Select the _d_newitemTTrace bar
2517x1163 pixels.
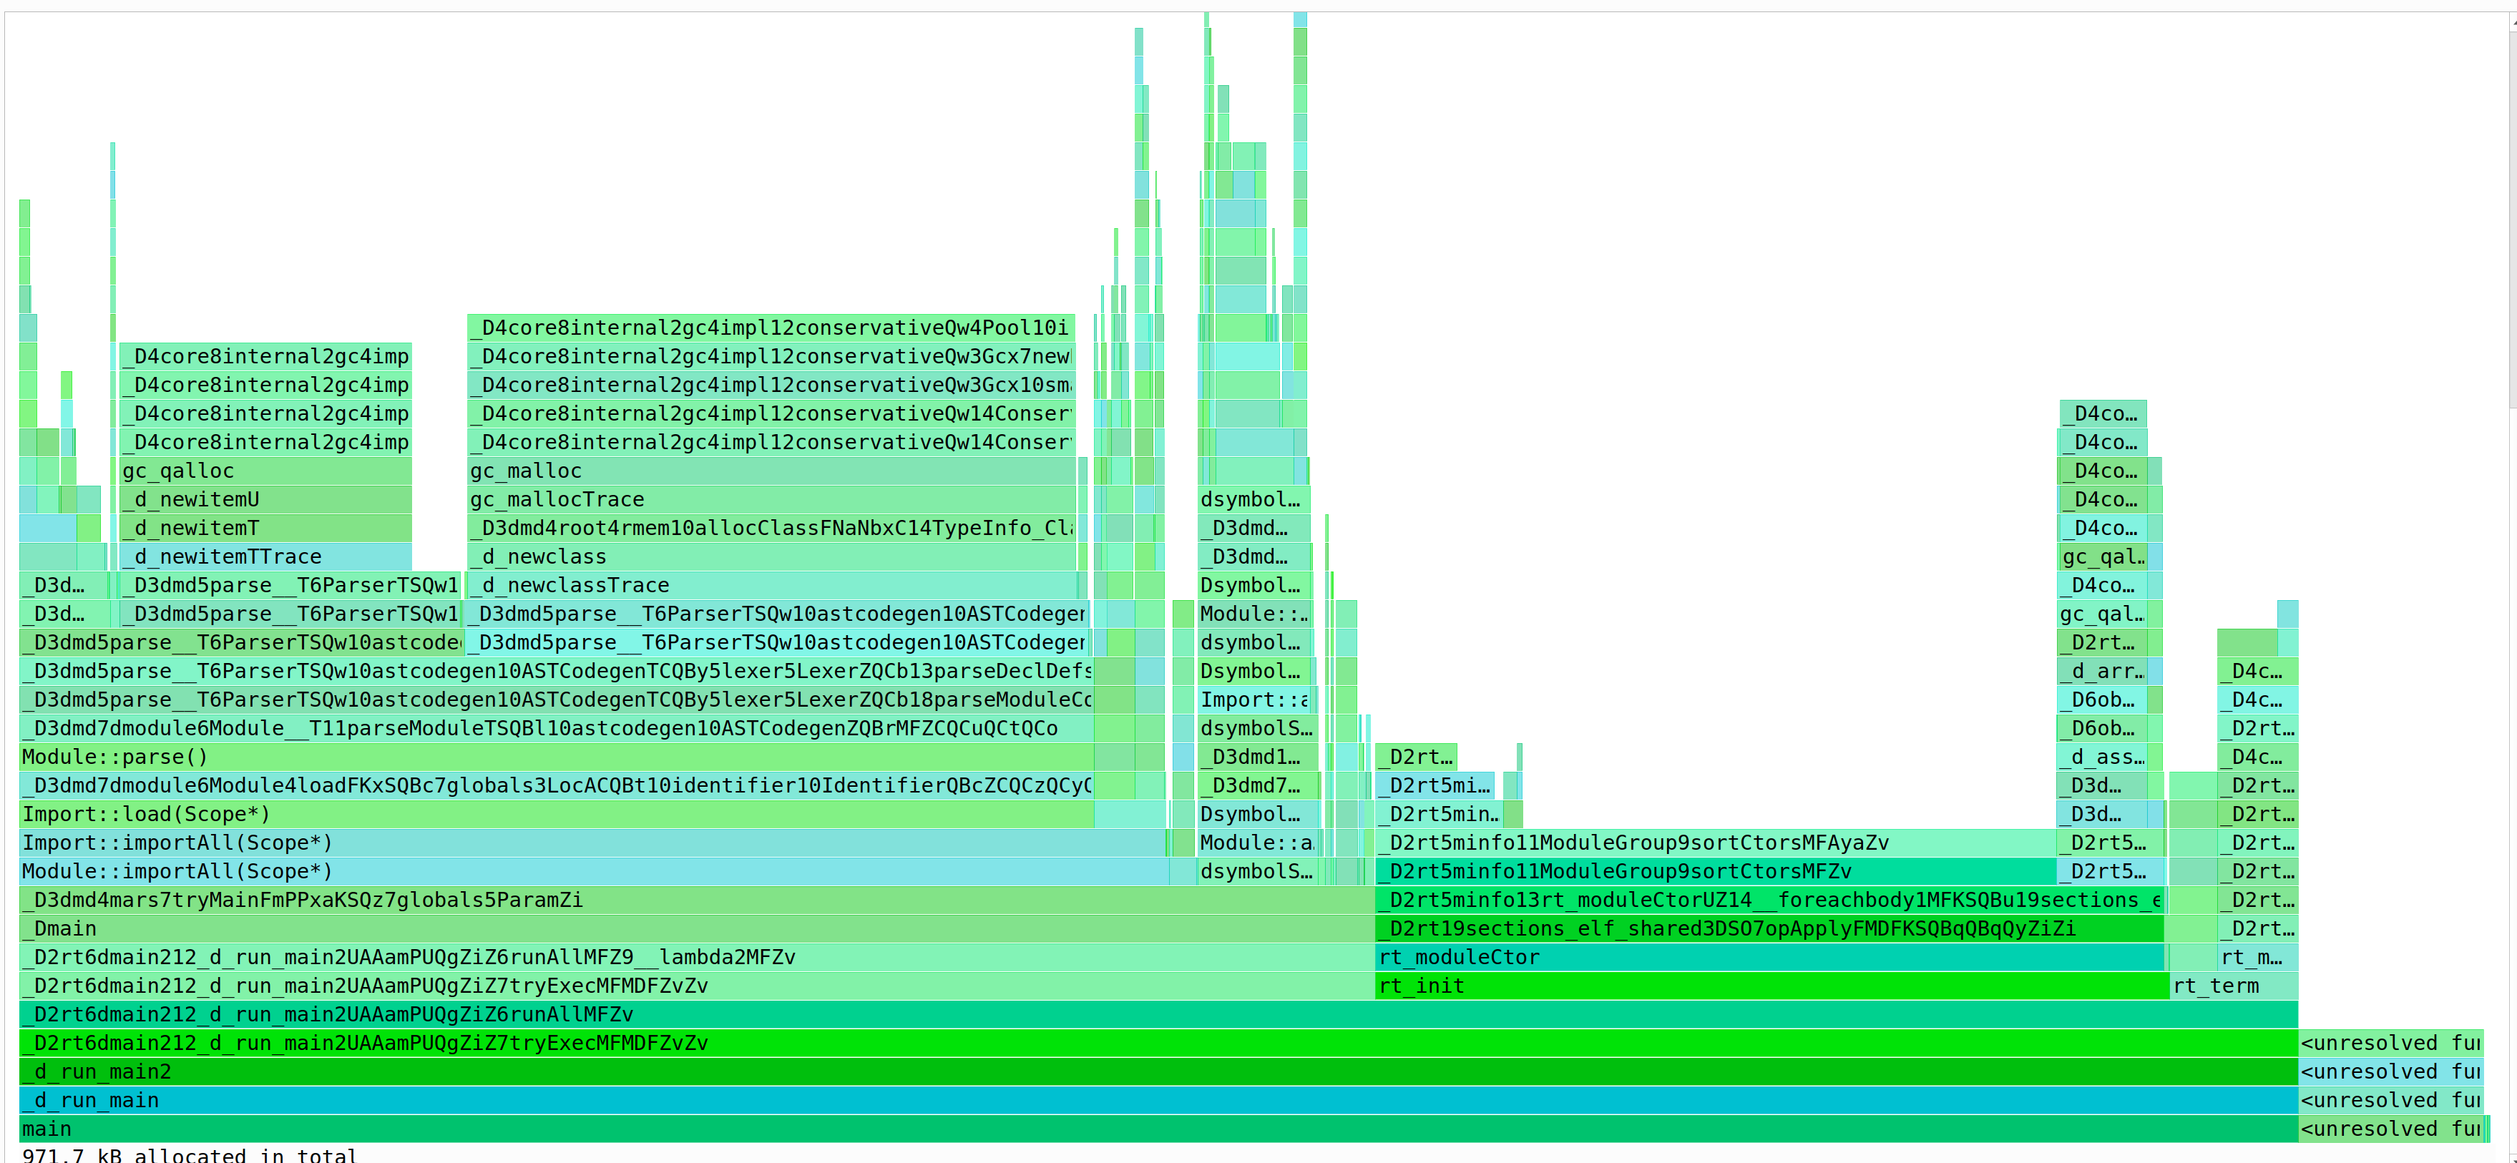(x=265, y=556)
